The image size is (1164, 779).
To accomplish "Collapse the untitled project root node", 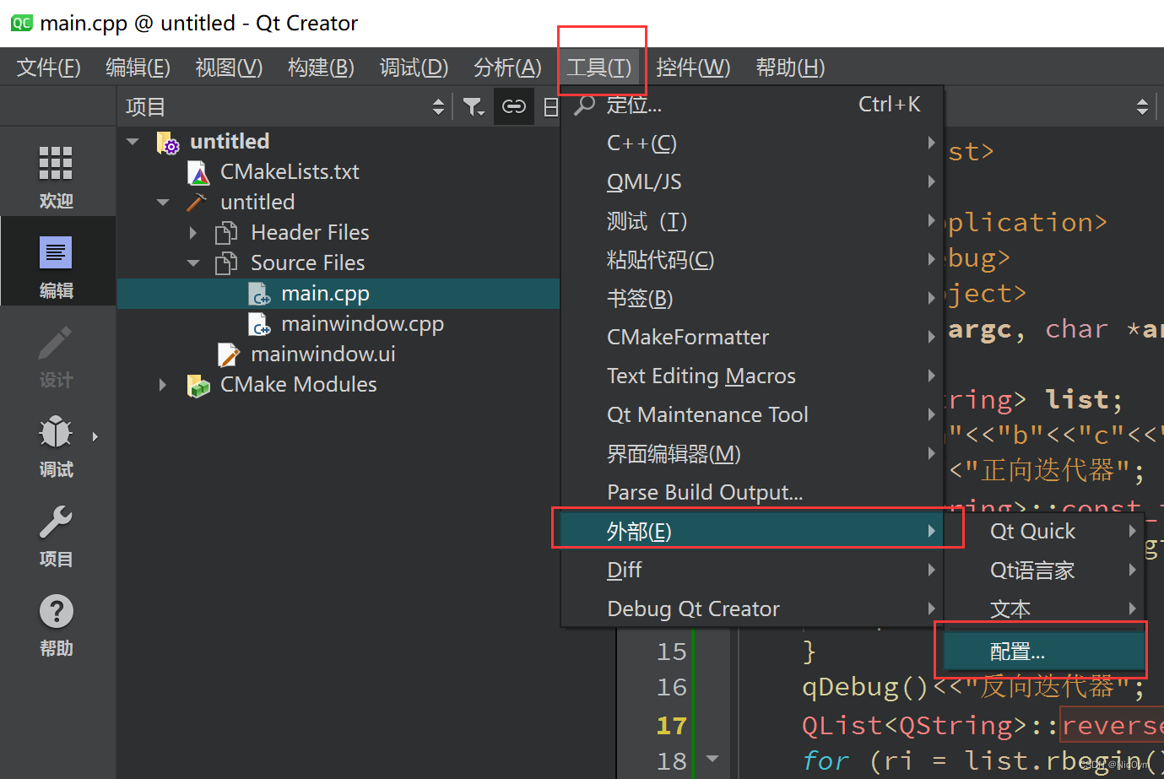I will 133,142.
